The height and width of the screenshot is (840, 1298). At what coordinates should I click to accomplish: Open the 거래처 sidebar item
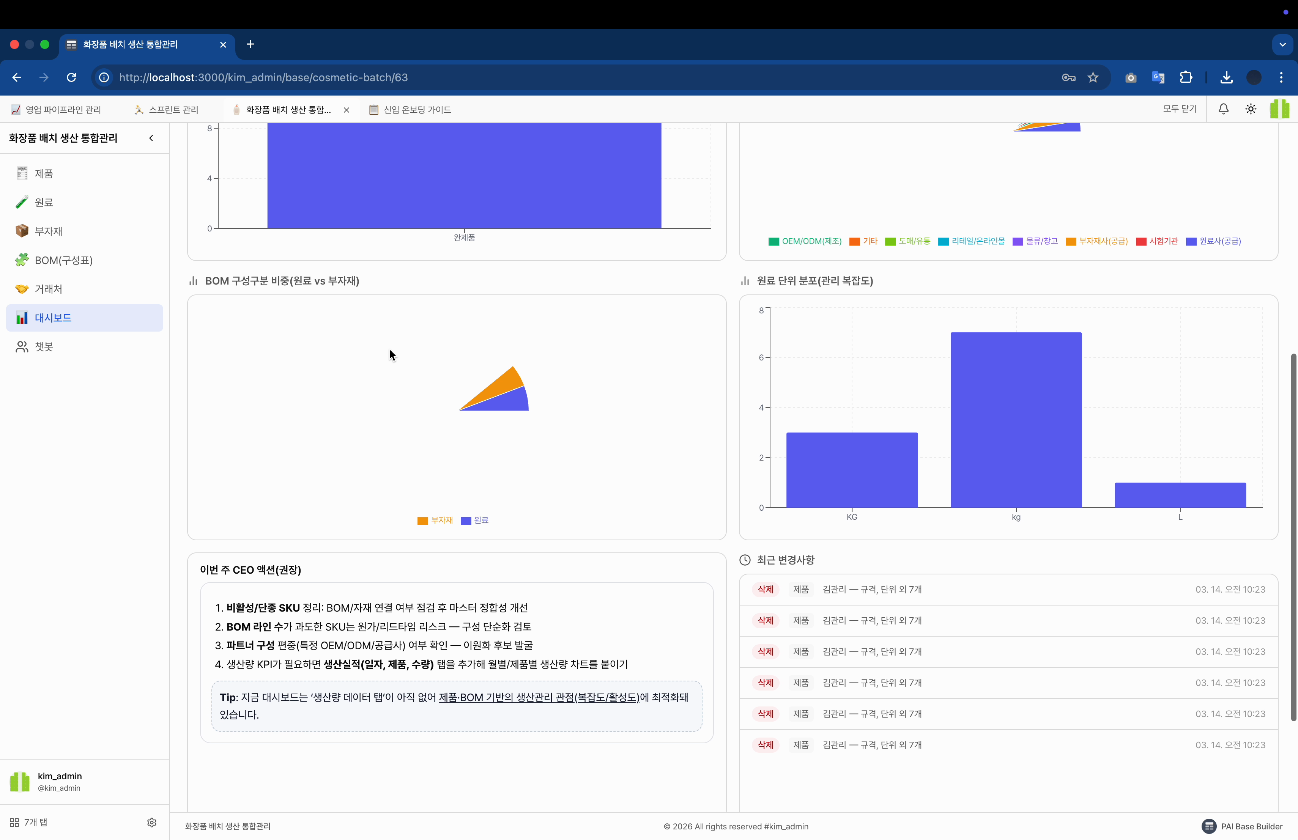point(48,289)
